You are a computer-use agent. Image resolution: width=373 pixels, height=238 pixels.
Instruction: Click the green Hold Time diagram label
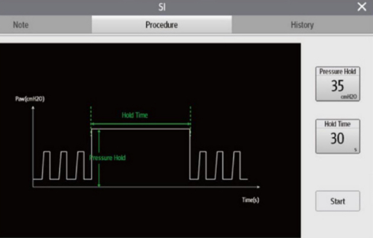[x=135, y=115]
